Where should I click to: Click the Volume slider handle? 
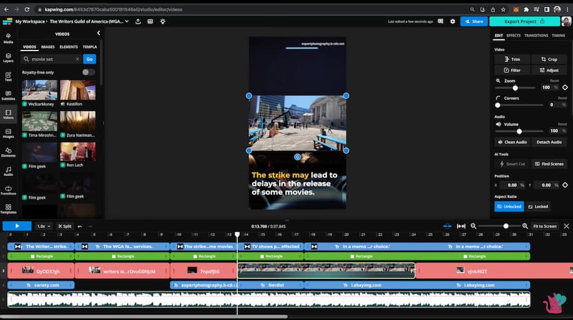tap(519, 131)
